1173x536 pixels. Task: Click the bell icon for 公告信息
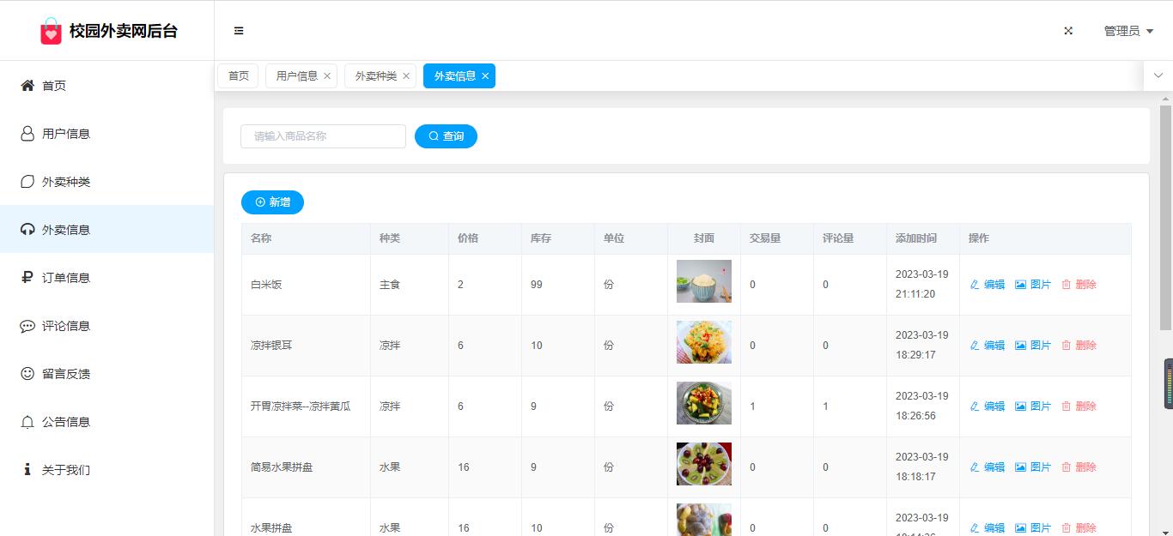(x=27, y=422)
